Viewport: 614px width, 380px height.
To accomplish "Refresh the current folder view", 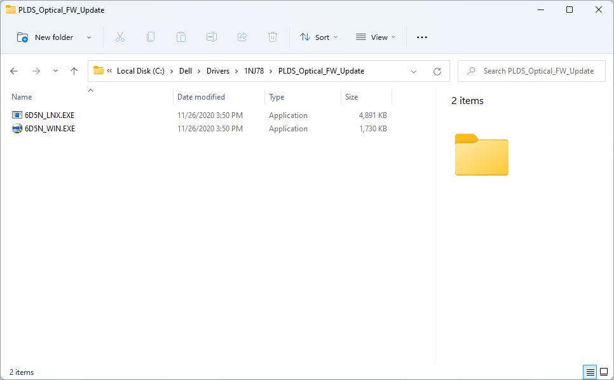I will coord(437,71).
